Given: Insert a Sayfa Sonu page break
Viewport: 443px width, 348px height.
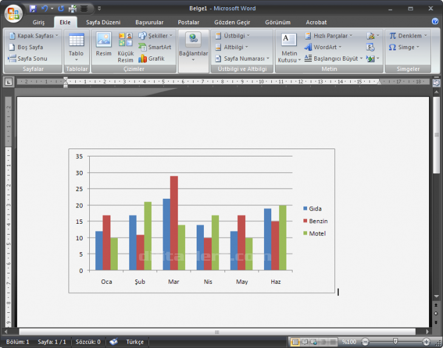Looking at the screenshot, I should (28, 59).
